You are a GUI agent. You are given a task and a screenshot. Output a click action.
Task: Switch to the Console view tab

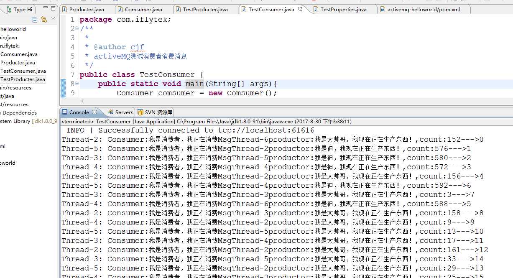click(x=79, y=112)
